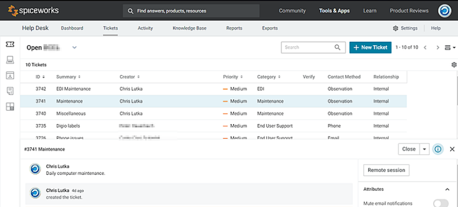Open the scripts document sidebar icon

point(10,91)
